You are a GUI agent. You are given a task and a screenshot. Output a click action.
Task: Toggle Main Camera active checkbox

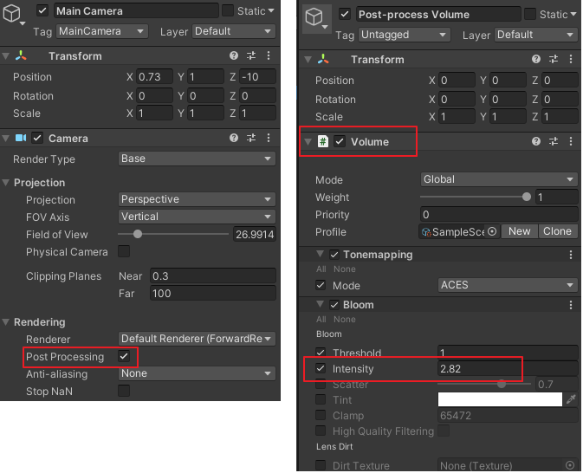tap(42, 10)
